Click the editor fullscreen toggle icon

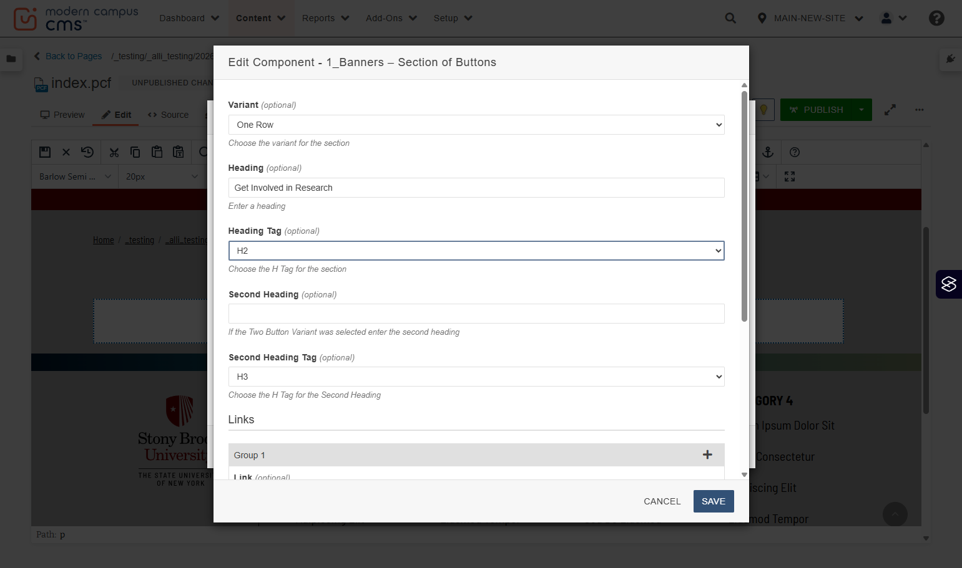coord(790,176)
